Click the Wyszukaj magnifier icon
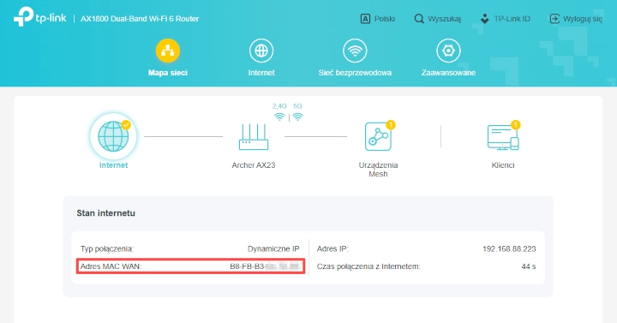 click(x=419, y=19)
